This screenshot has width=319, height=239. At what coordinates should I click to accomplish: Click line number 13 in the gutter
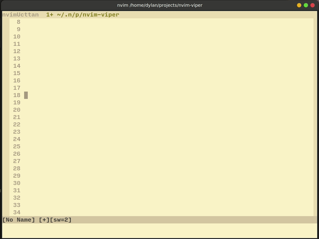(17, 59)
